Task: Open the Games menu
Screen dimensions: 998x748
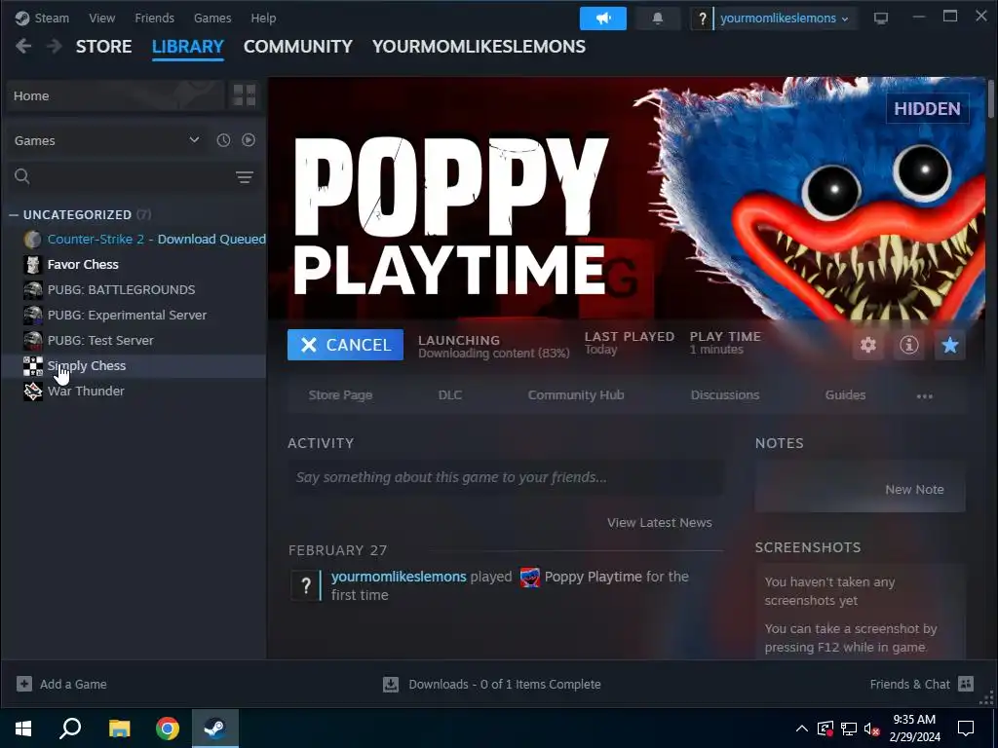Action: (212, 19)
